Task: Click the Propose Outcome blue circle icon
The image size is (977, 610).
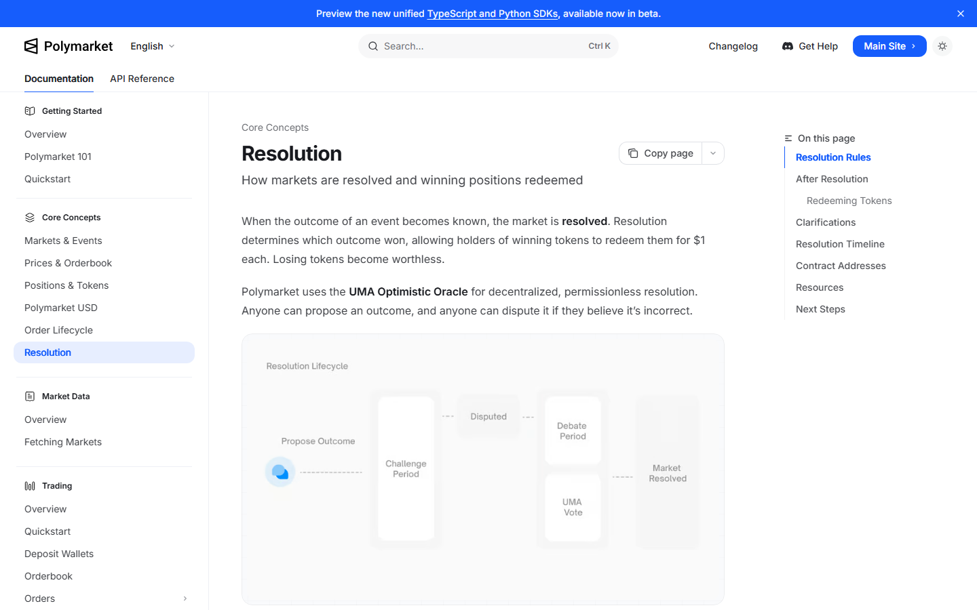Action: [x=280, y=472]
